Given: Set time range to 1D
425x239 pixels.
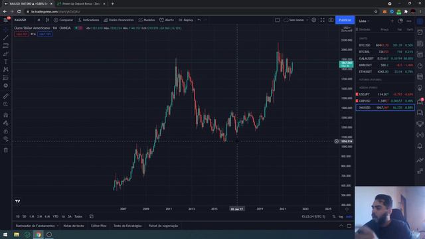Looking at the screenshot, I should pyautogui.click(x=18, y=216).
